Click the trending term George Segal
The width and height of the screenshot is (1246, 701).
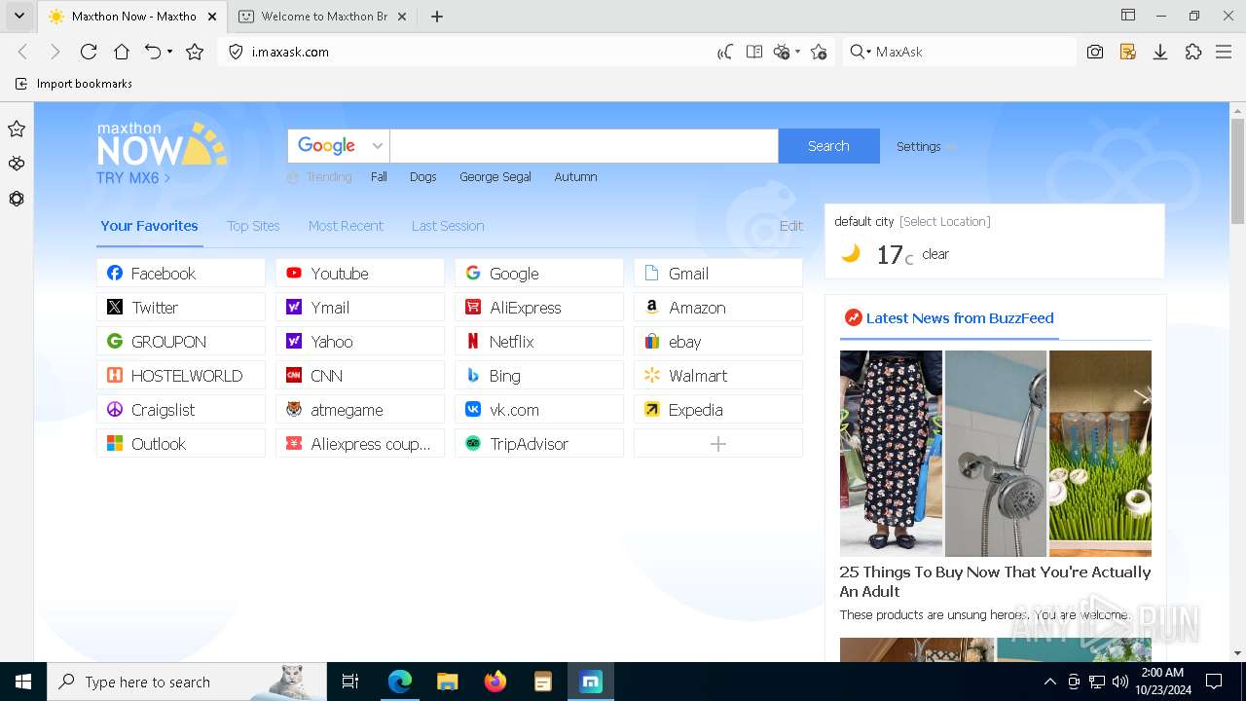tap(495, 177)
